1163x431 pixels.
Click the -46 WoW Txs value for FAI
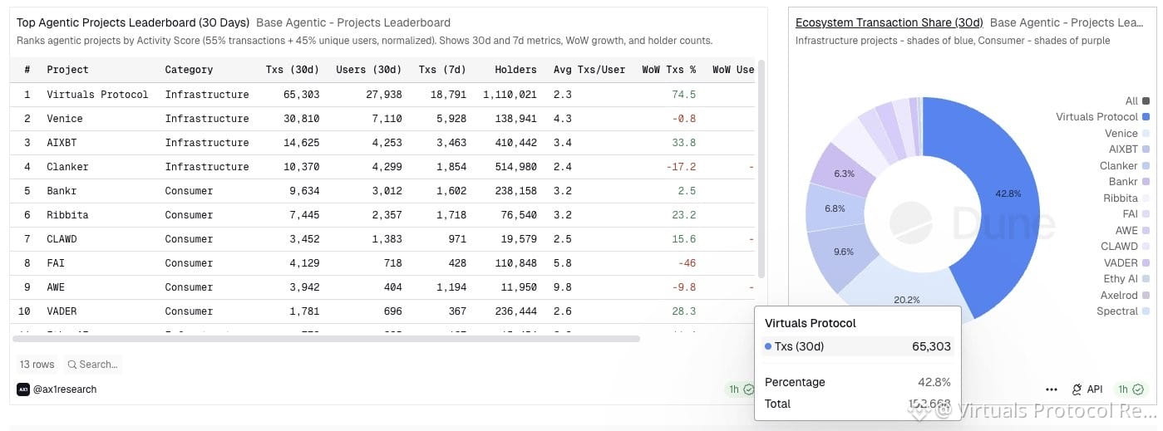coord(687,263)
